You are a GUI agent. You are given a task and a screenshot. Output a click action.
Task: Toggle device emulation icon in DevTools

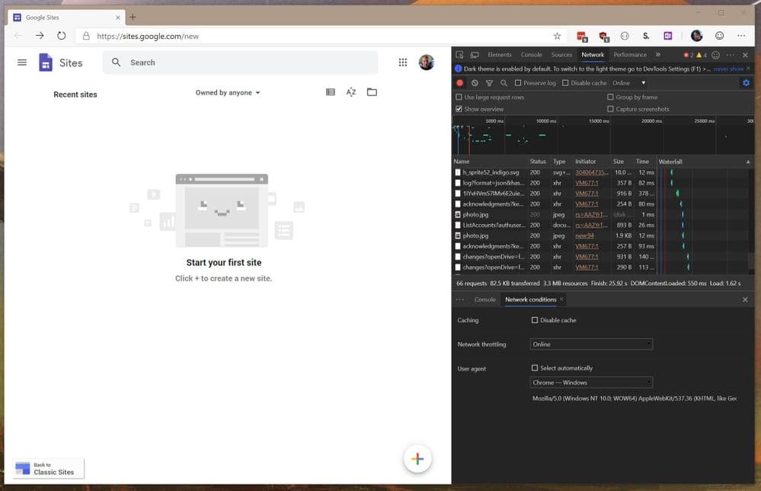click(475, 55)
